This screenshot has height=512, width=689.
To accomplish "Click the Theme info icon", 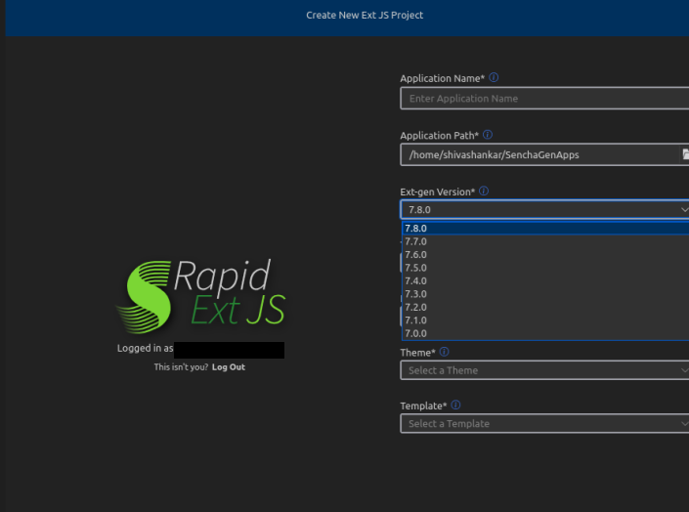I will coord(444,353).
